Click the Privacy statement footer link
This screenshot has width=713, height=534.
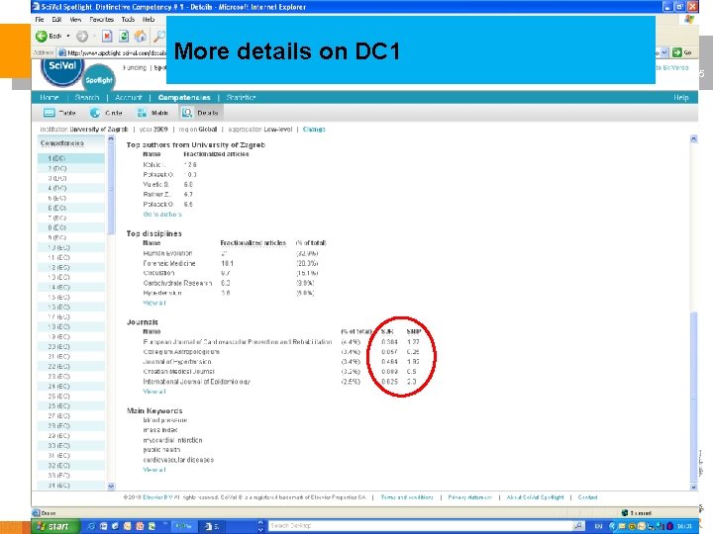pos(469,497)
